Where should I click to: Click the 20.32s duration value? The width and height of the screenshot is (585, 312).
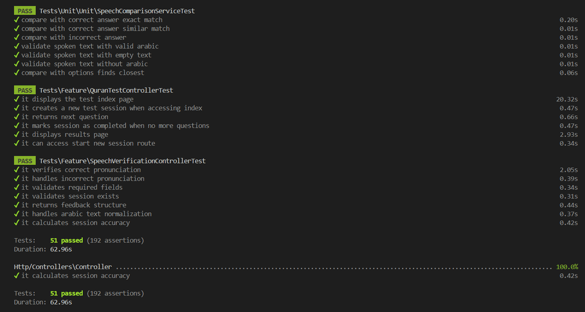(x=567, y=99)
